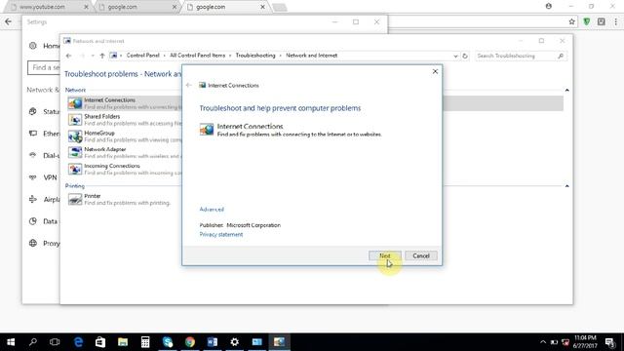Select the Network Adapter troubleshooter icon
The width and height of the screenshot is (624, 351).
pyautogui.click(x=75, y=152)
